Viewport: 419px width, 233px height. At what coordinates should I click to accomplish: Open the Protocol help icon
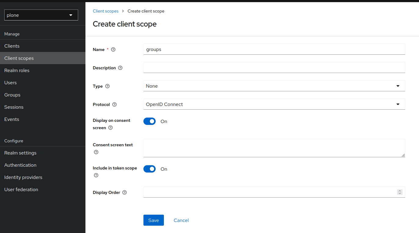pyautogui.click(x=114, y=104)
